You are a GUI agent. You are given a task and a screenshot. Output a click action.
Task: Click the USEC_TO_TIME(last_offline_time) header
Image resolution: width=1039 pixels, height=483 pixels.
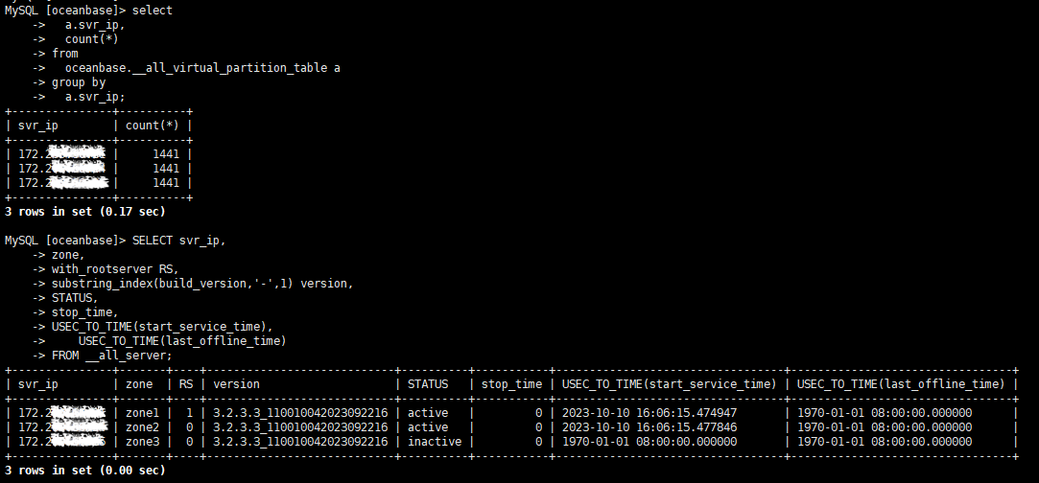[x=901, y=384]
